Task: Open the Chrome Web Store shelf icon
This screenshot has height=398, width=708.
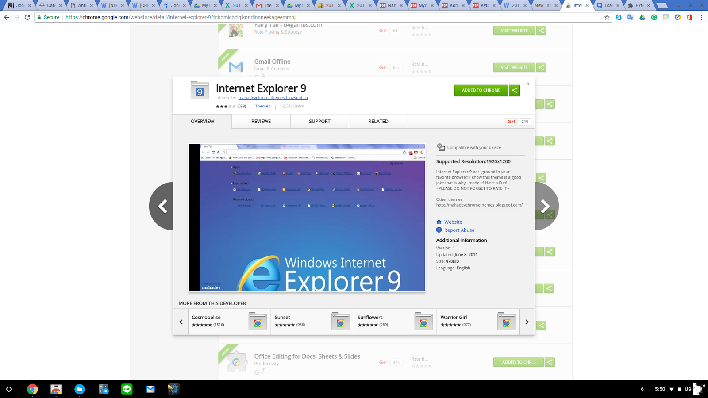Action: click(56, 389)
